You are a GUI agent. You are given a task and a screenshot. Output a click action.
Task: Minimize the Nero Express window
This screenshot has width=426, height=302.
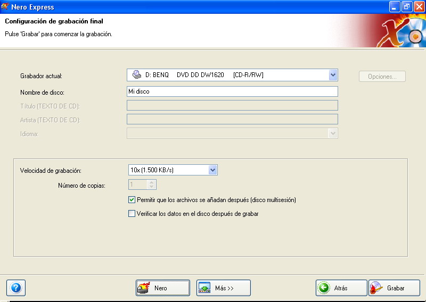(394, 7)
